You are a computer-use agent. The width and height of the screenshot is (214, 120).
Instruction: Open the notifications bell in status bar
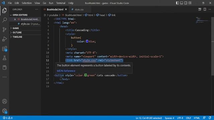coord(210,118)
